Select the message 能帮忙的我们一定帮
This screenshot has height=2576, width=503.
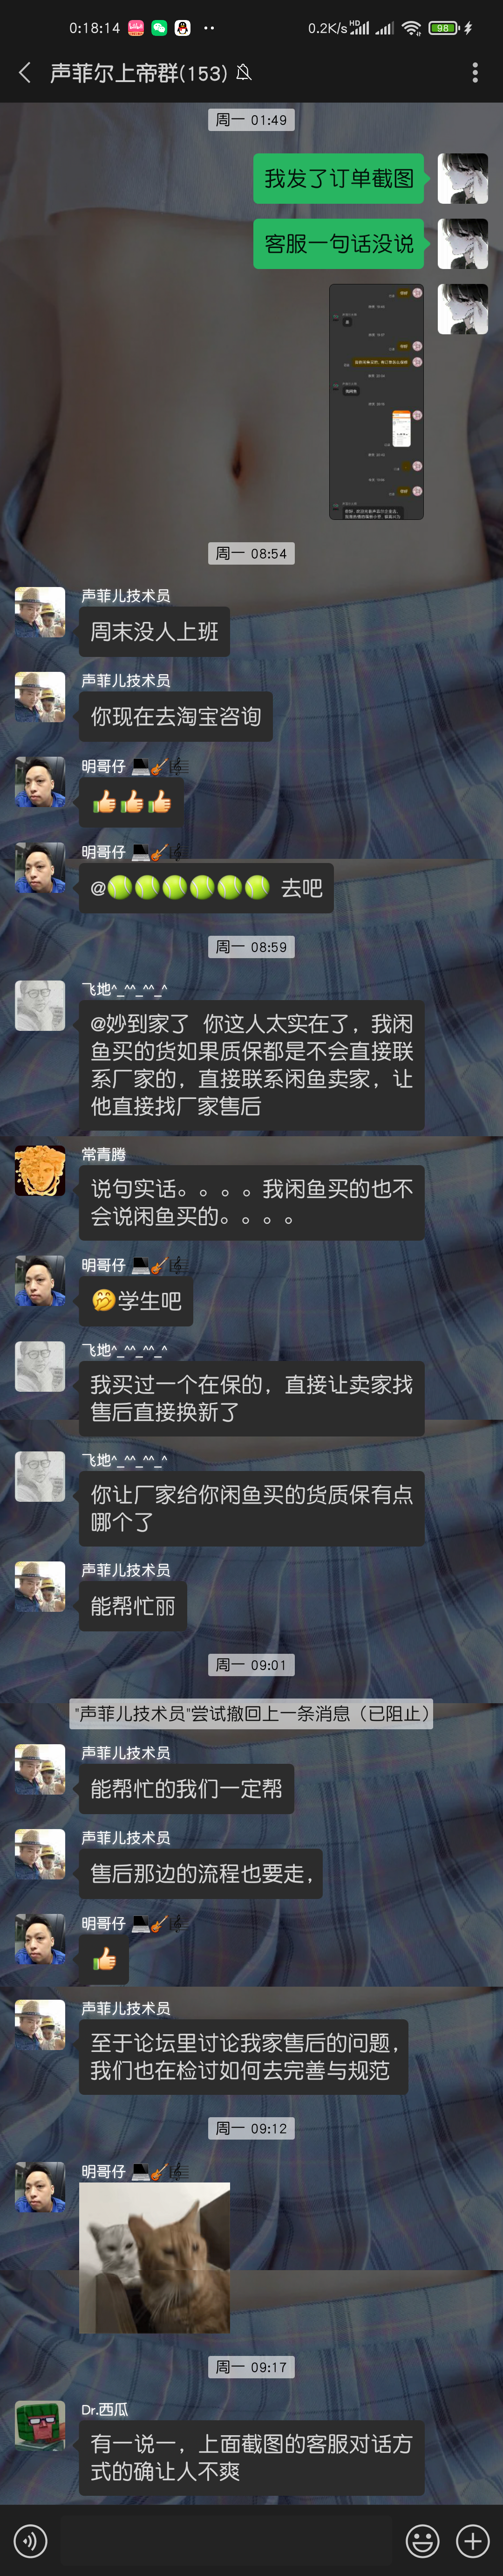[187, 1788]
